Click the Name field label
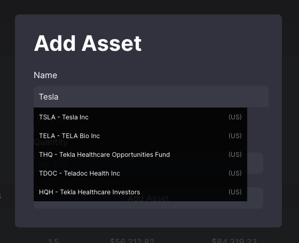Screen dimensions: 299x243 [45, 75]
